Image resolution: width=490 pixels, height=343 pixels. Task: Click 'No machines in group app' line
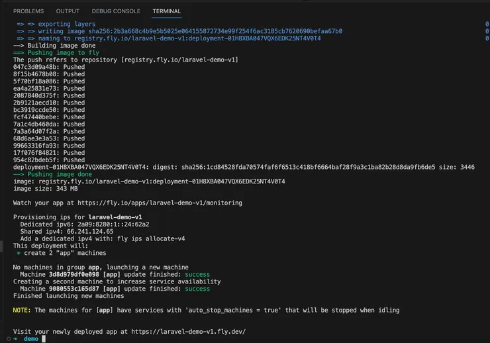click(101, 268)
